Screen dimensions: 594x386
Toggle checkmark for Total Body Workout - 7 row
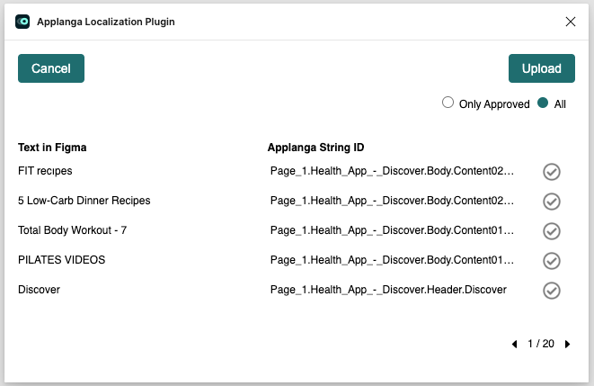point(551,231)
